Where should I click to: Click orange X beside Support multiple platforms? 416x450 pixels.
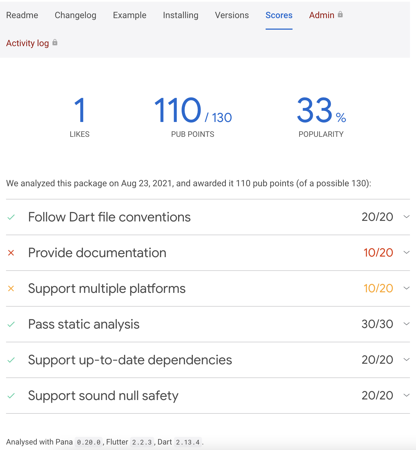click(11, 288)
